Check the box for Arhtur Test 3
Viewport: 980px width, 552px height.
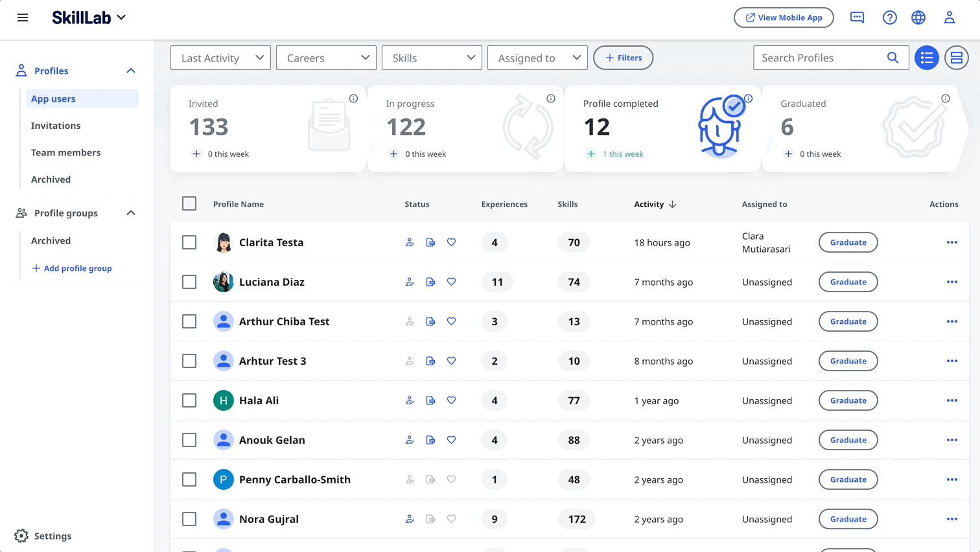(x=189, y=361)
